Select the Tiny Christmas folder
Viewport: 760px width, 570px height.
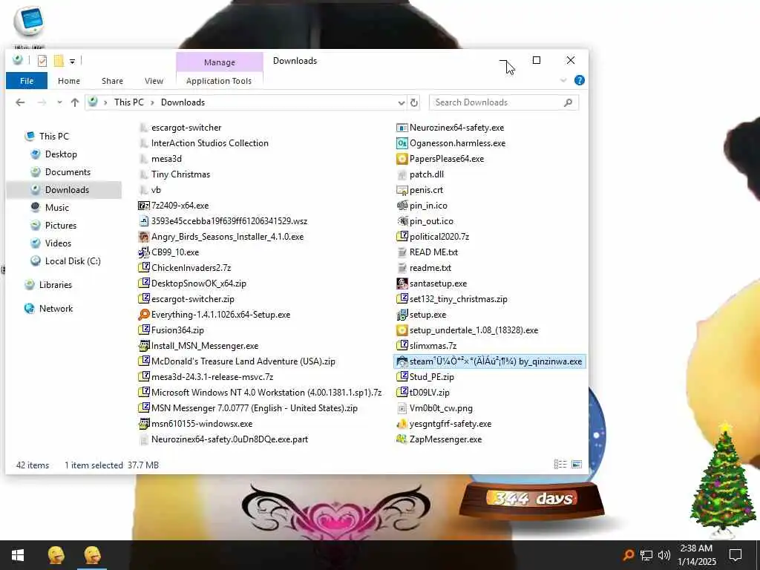click(180, 174)
